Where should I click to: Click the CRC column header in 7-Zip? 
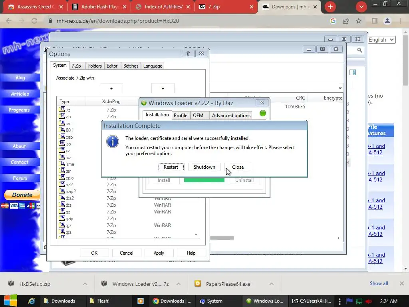click(300, 98)
